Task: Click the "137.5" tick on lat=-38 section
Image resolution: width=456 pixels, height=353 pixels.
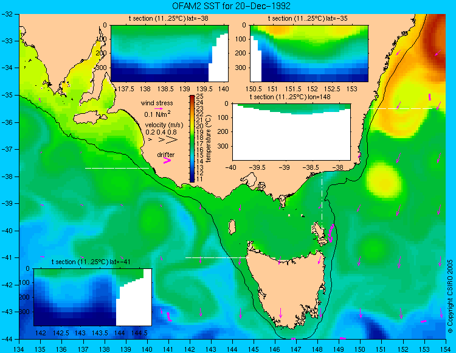Action: (126, 89)
